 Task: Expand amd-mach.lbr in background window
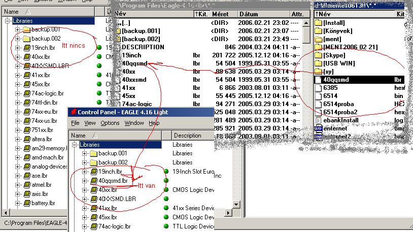[x=18, y=158]
